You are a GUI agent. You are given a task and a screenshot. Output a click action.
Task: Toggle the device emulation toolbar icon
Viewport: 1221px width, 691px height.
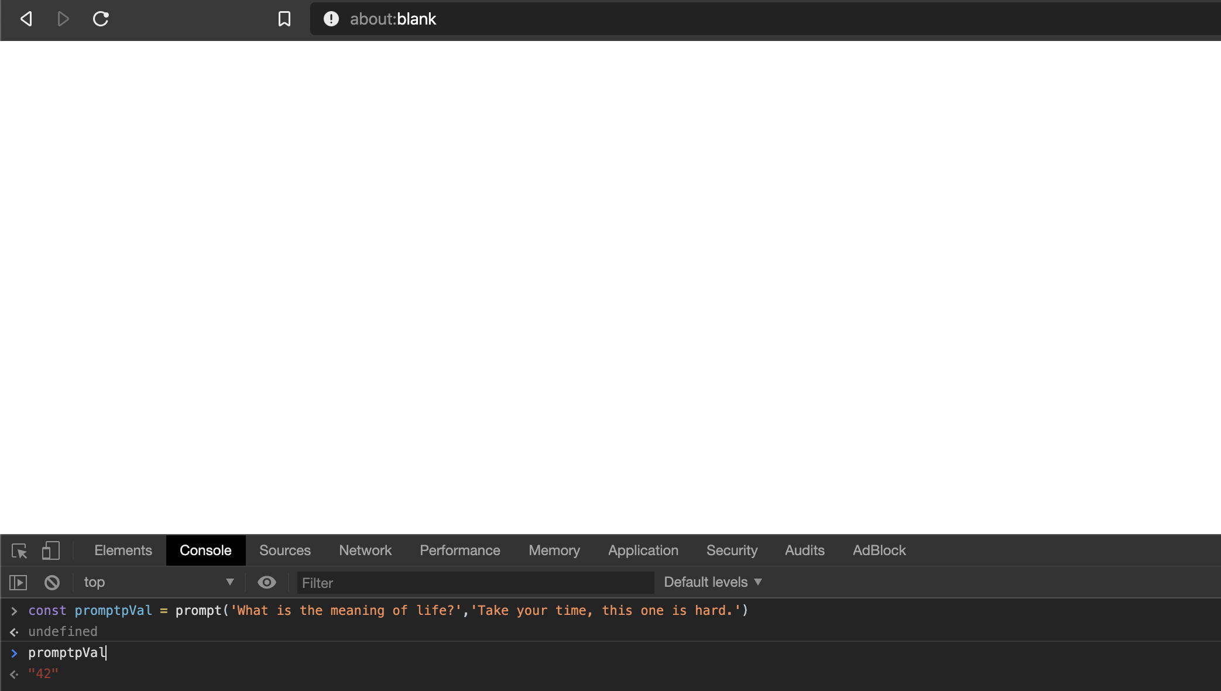click(x=51, y=551)
